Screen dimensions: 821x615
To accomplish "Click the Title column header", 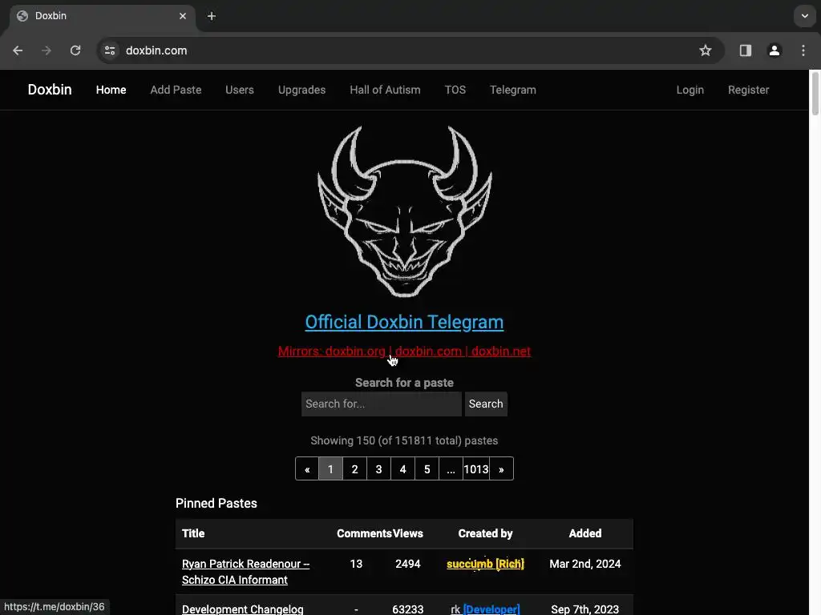I will 193,533.
